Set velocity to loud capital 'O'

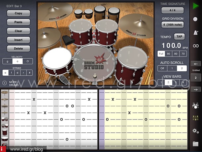coord(27,61)
